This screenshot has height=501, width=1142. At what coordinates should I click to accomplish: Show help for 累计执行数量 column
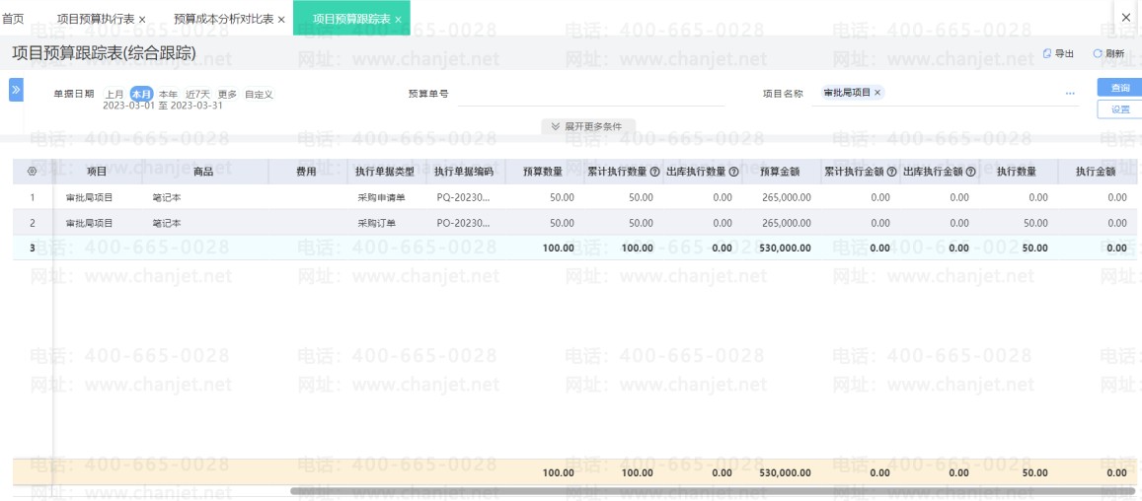click(x=654, y=172)
